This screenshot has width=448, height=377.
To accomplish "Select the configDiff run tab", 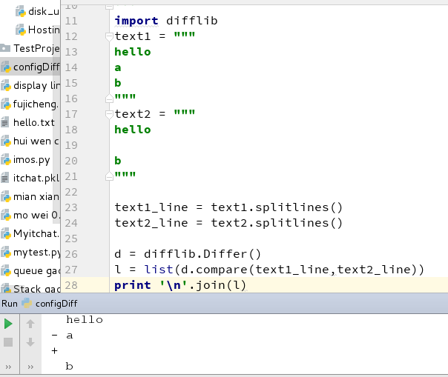I will click(49, 303).
